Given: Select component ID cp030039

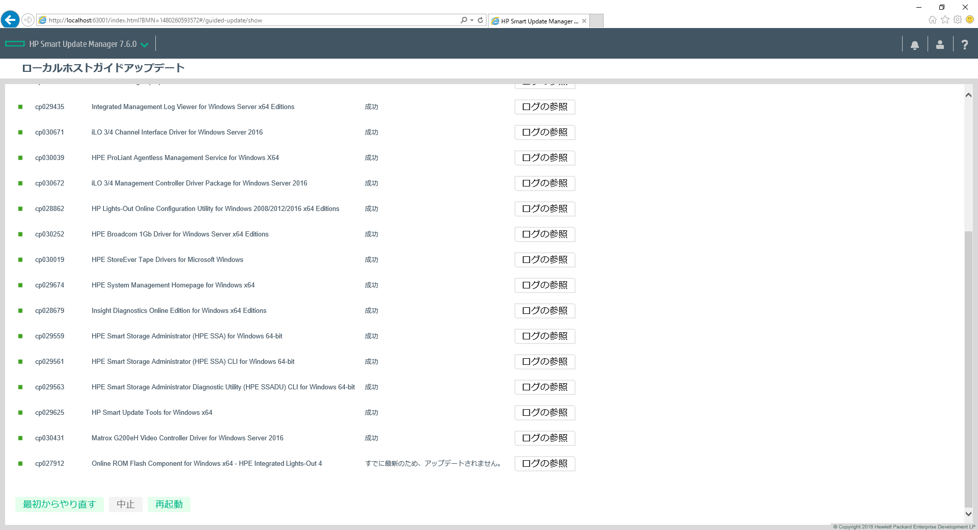Looking at the screenshot, I should click(x=49, y=158).
